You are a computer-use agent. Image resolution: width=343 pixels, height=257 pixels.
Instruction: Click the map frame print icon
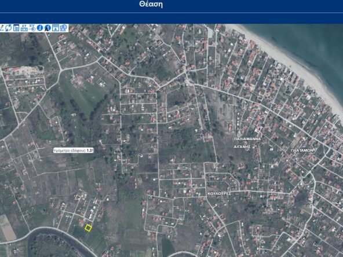(56, 28)
